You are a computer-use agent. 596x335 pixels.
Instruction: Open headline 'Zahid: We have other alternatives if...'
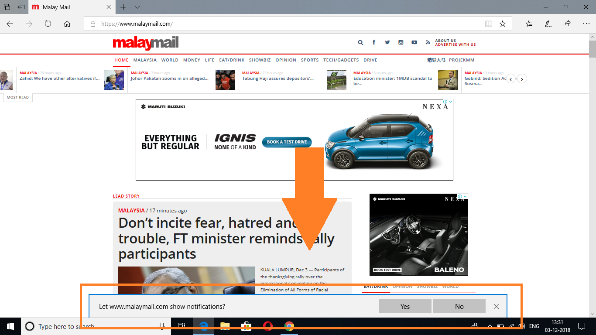59,79
